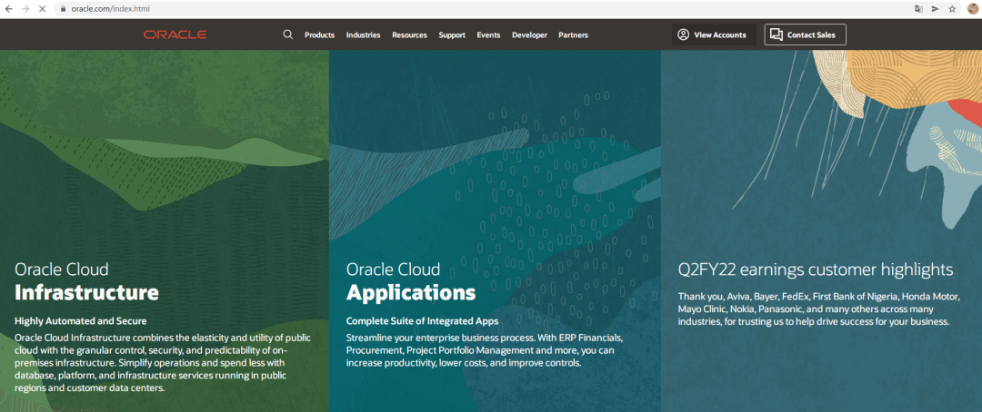
Task: Stop page loading with the X icon
Action: click(43, 9)
